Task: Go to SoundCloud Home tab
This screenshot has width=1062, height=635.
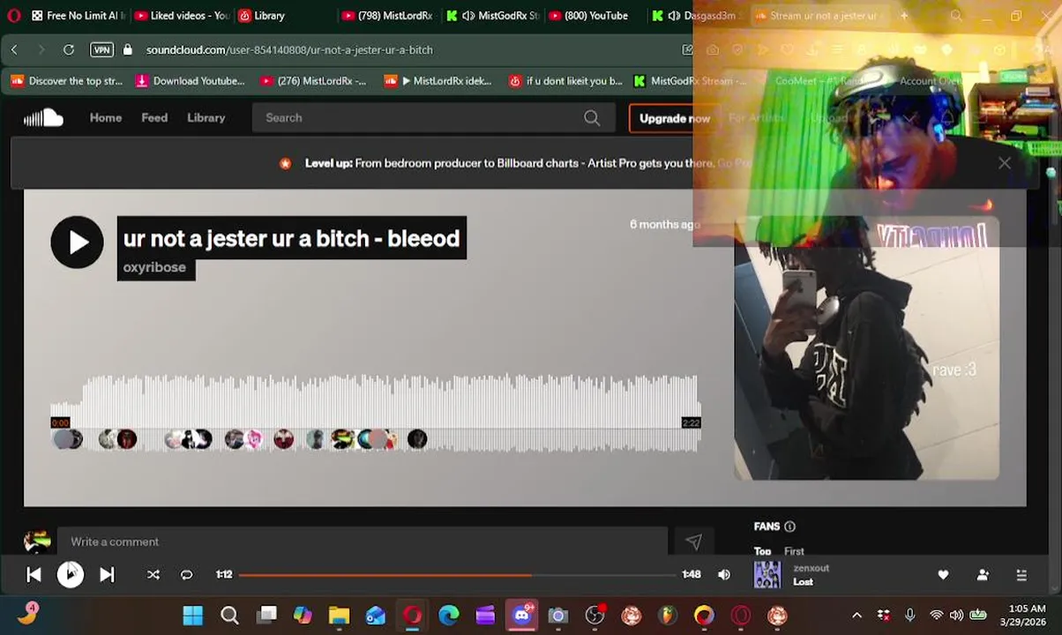Action: (x=106, y=117)
